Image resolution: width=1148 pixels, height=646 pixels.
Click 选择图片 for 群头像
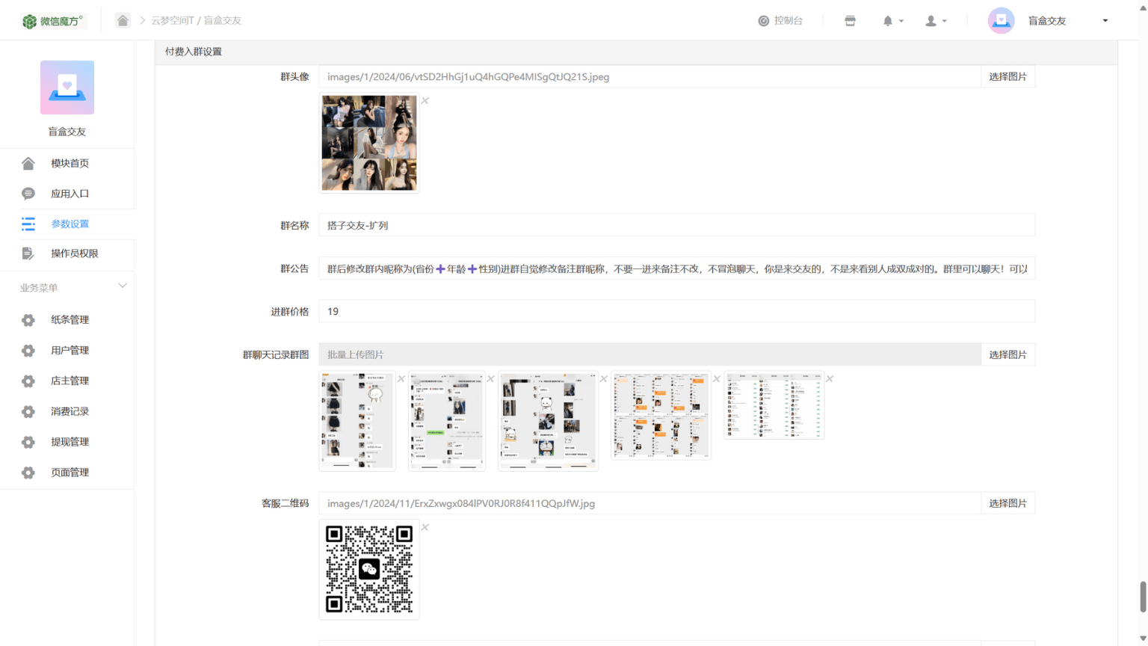[x=1007, y=77]
